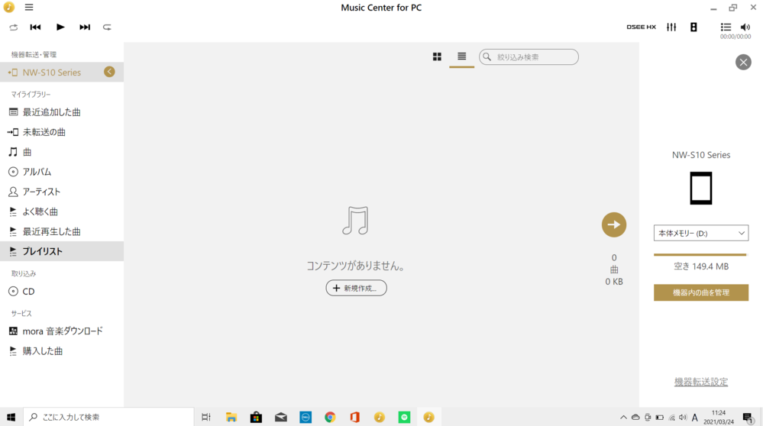This screenshot has width=763, height=426.
Task: Skip to the next track
Action: click(x=85, y=27)
